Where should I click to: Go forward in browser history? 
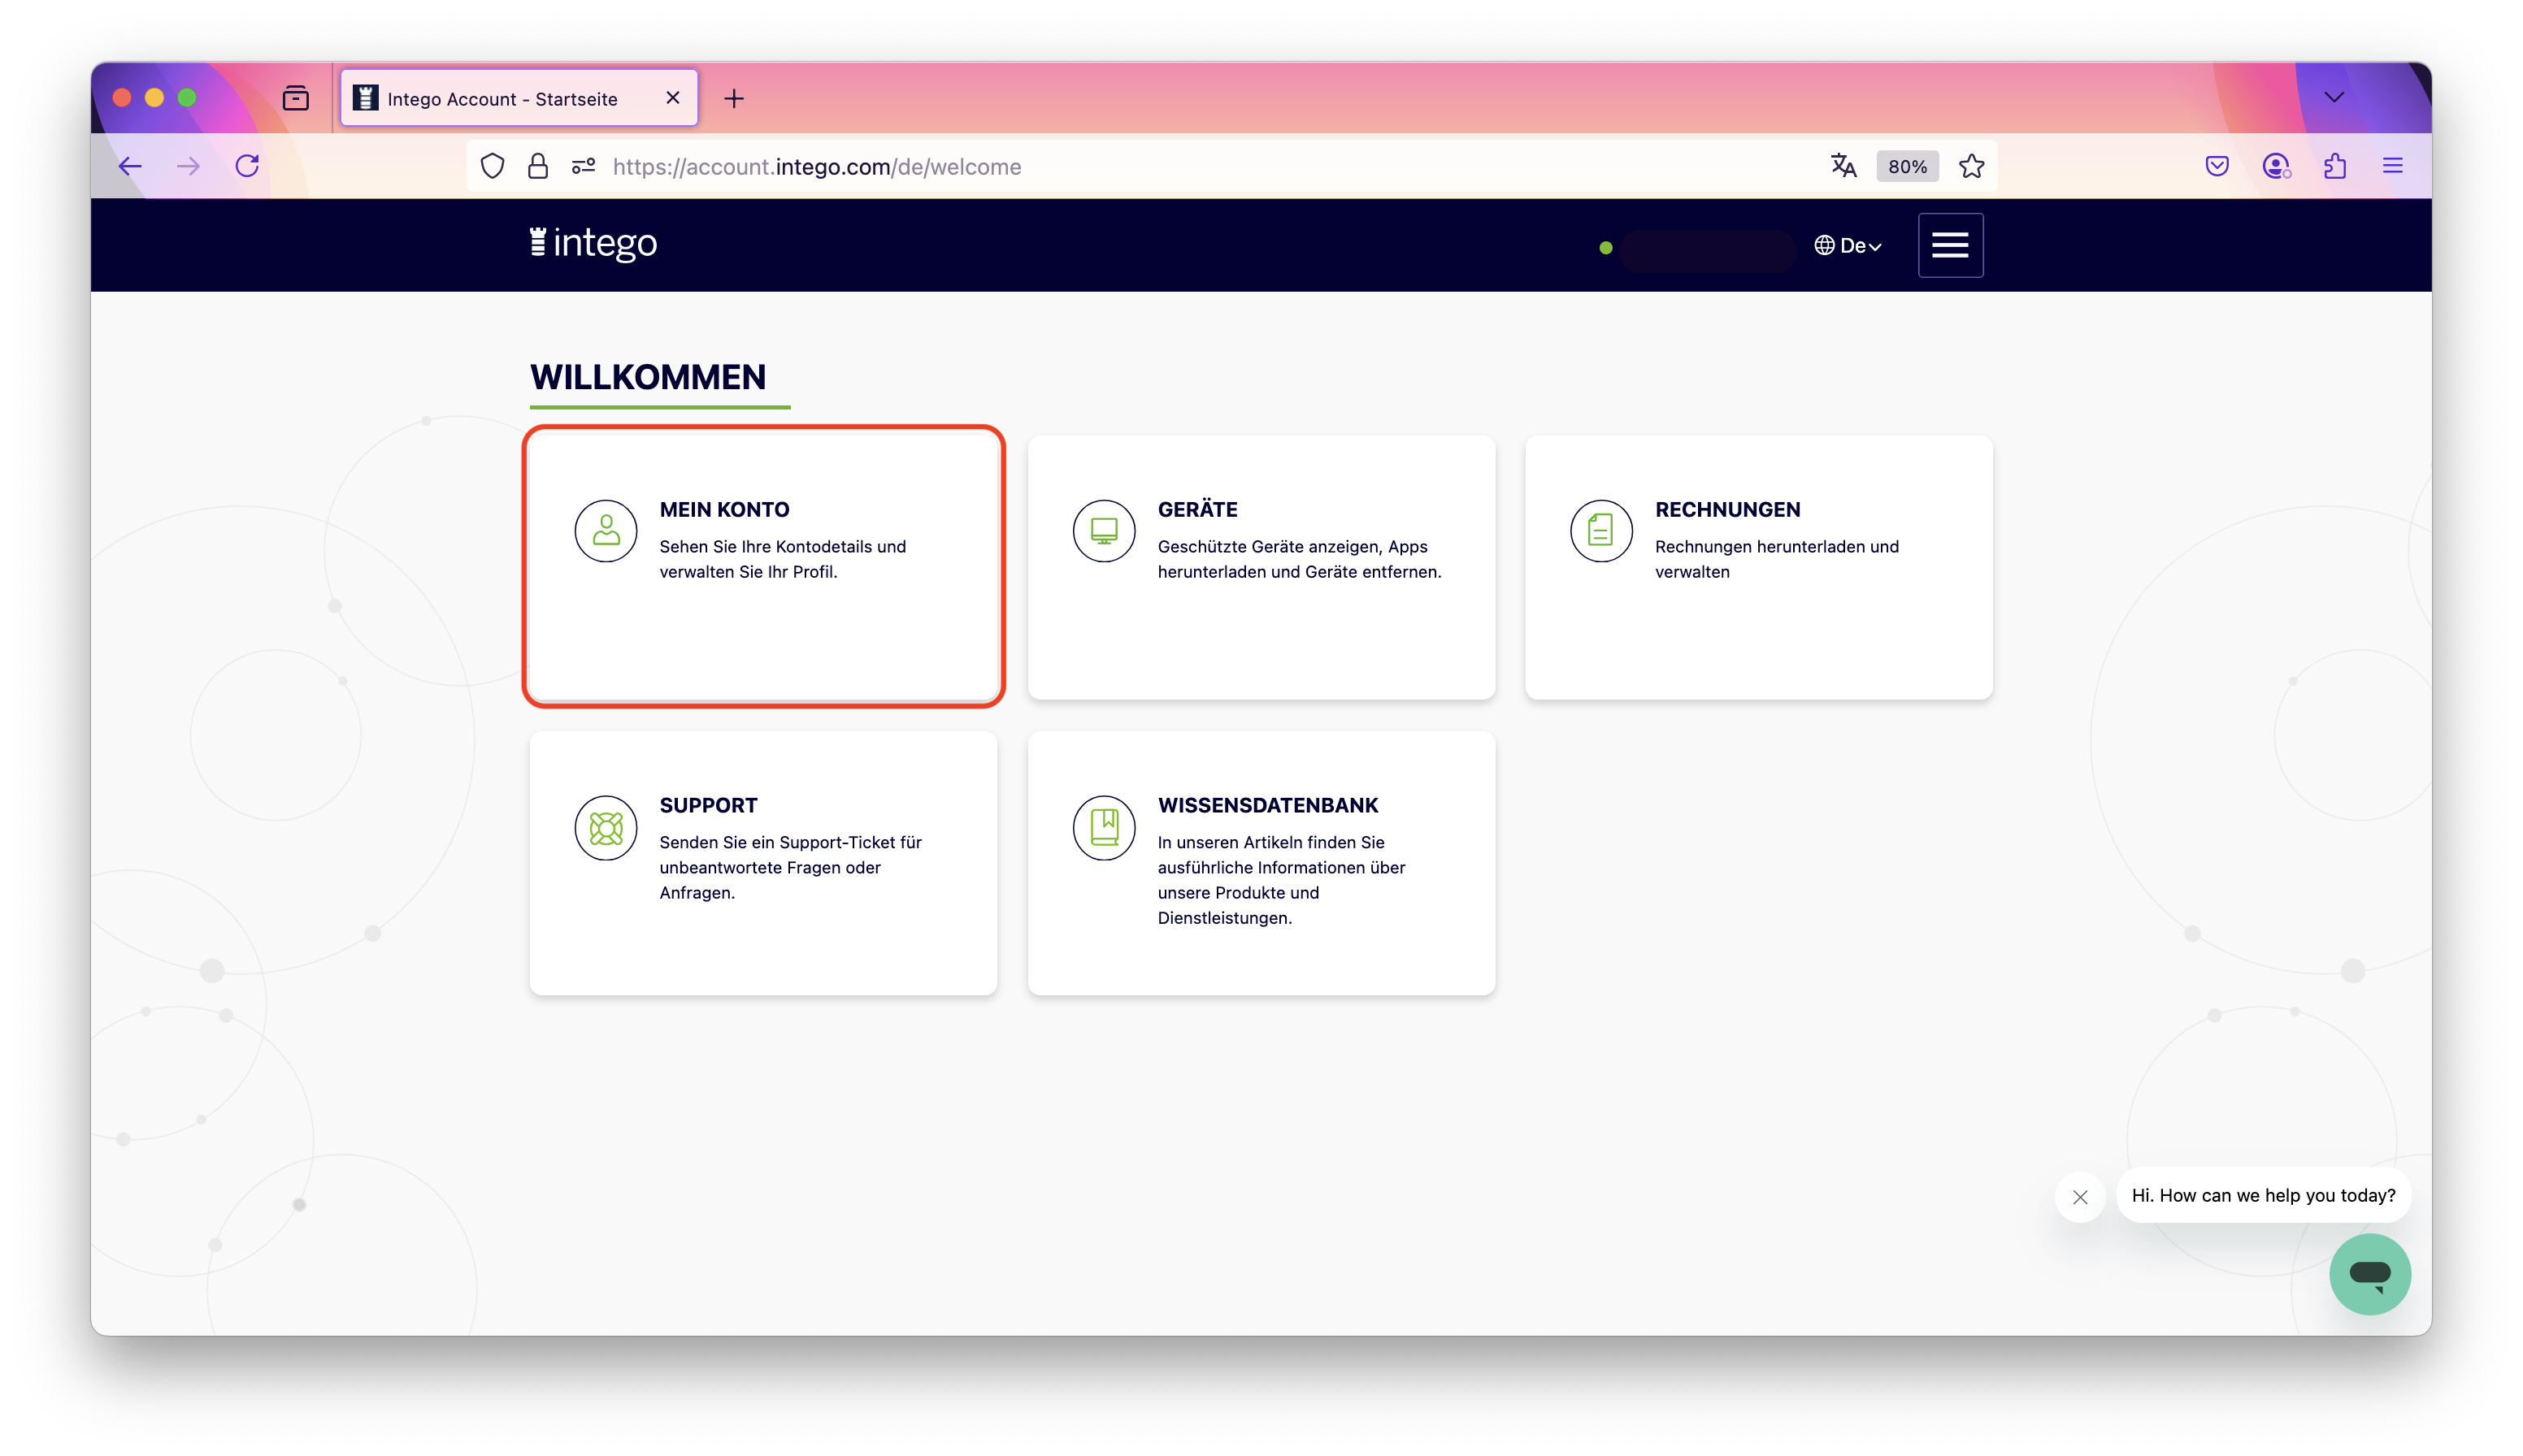(x=188, y=166)
